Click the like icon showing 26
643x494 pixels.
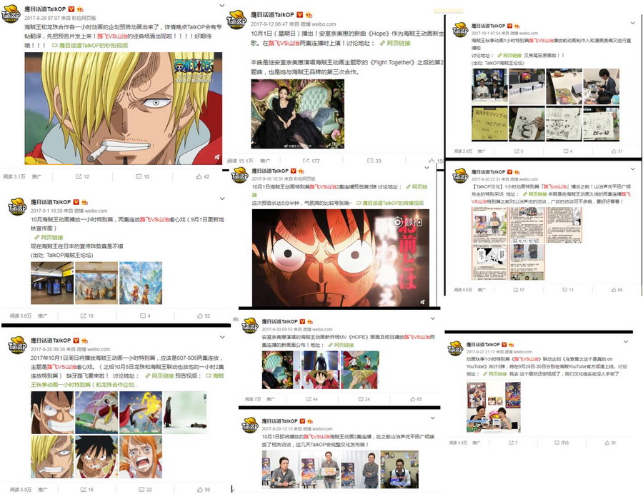click(610, 443)
